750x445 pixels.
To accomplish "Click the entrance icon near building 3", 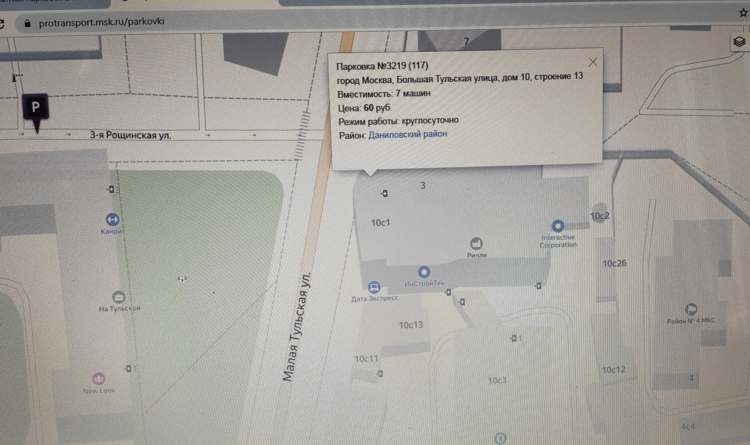I will [384, 193].
